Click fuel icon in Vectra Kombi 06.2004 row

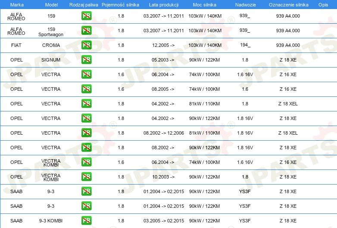click(86, 162)
